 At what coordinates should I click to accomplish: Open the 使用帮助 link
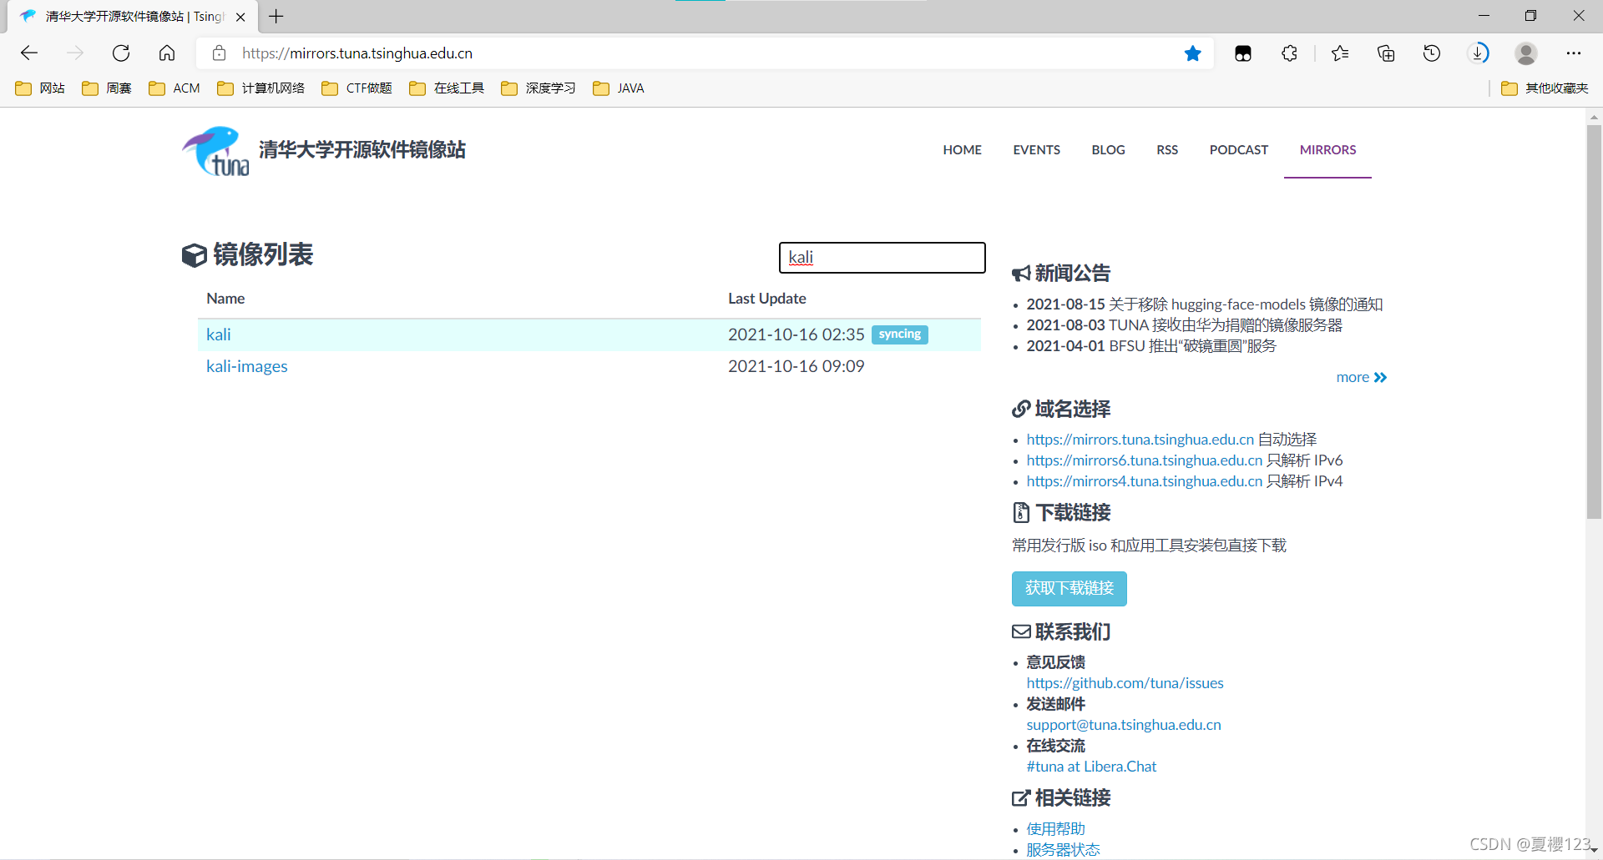[1055, 829]
